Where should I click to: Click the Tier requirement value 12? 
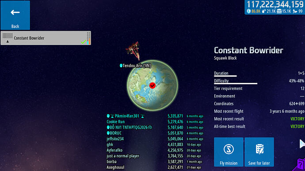coord(302,89)
